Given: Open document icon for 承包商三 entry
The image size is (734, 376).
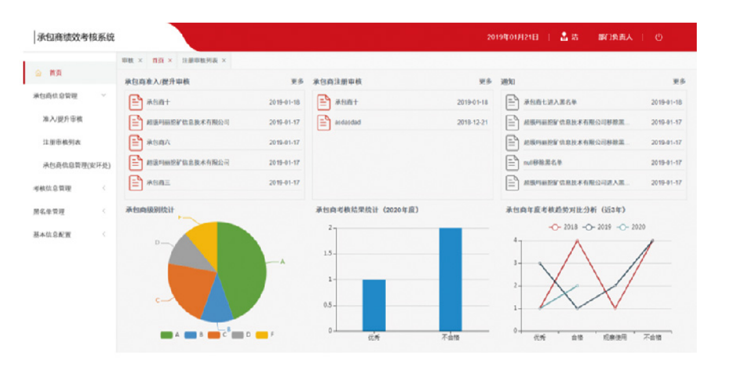Looking at the screenshot, I should coord(135,183).
